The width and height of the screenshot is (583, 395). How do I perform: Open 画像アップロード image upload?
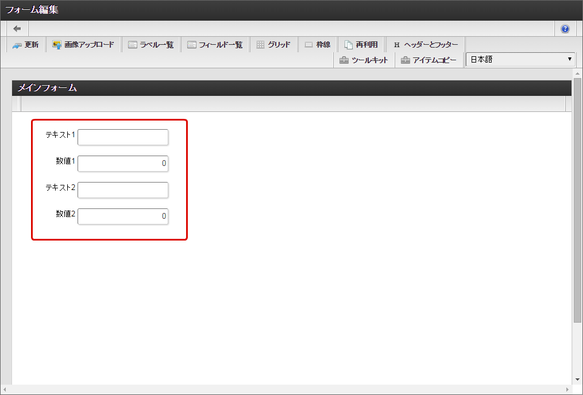pyautogui.click(x=83, y=45)
